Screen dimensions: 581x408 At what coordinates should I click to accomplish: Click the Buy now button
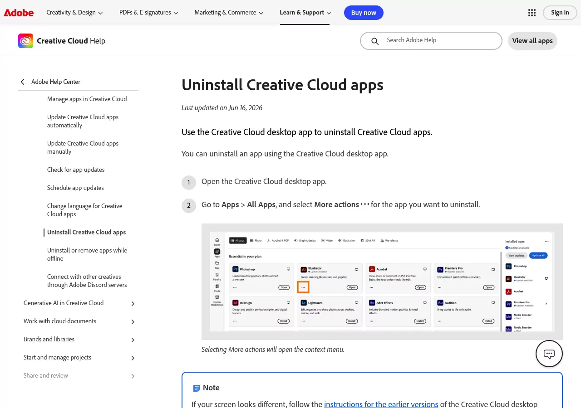click(364, 13)
